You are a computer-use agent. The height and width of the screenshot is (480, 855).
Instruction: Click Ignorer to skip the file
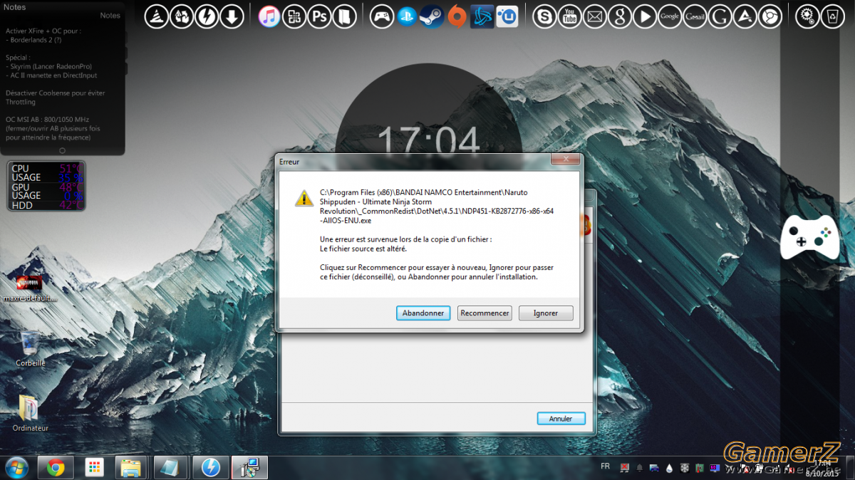(546, 313)
